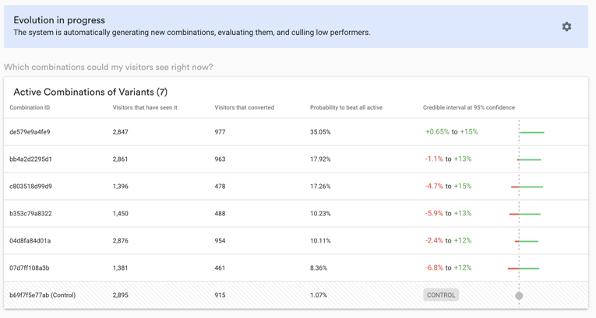Viewport: 596px width, 318px height.
Task: Sort by Visitors that have seen it
Action: (145, 107)
